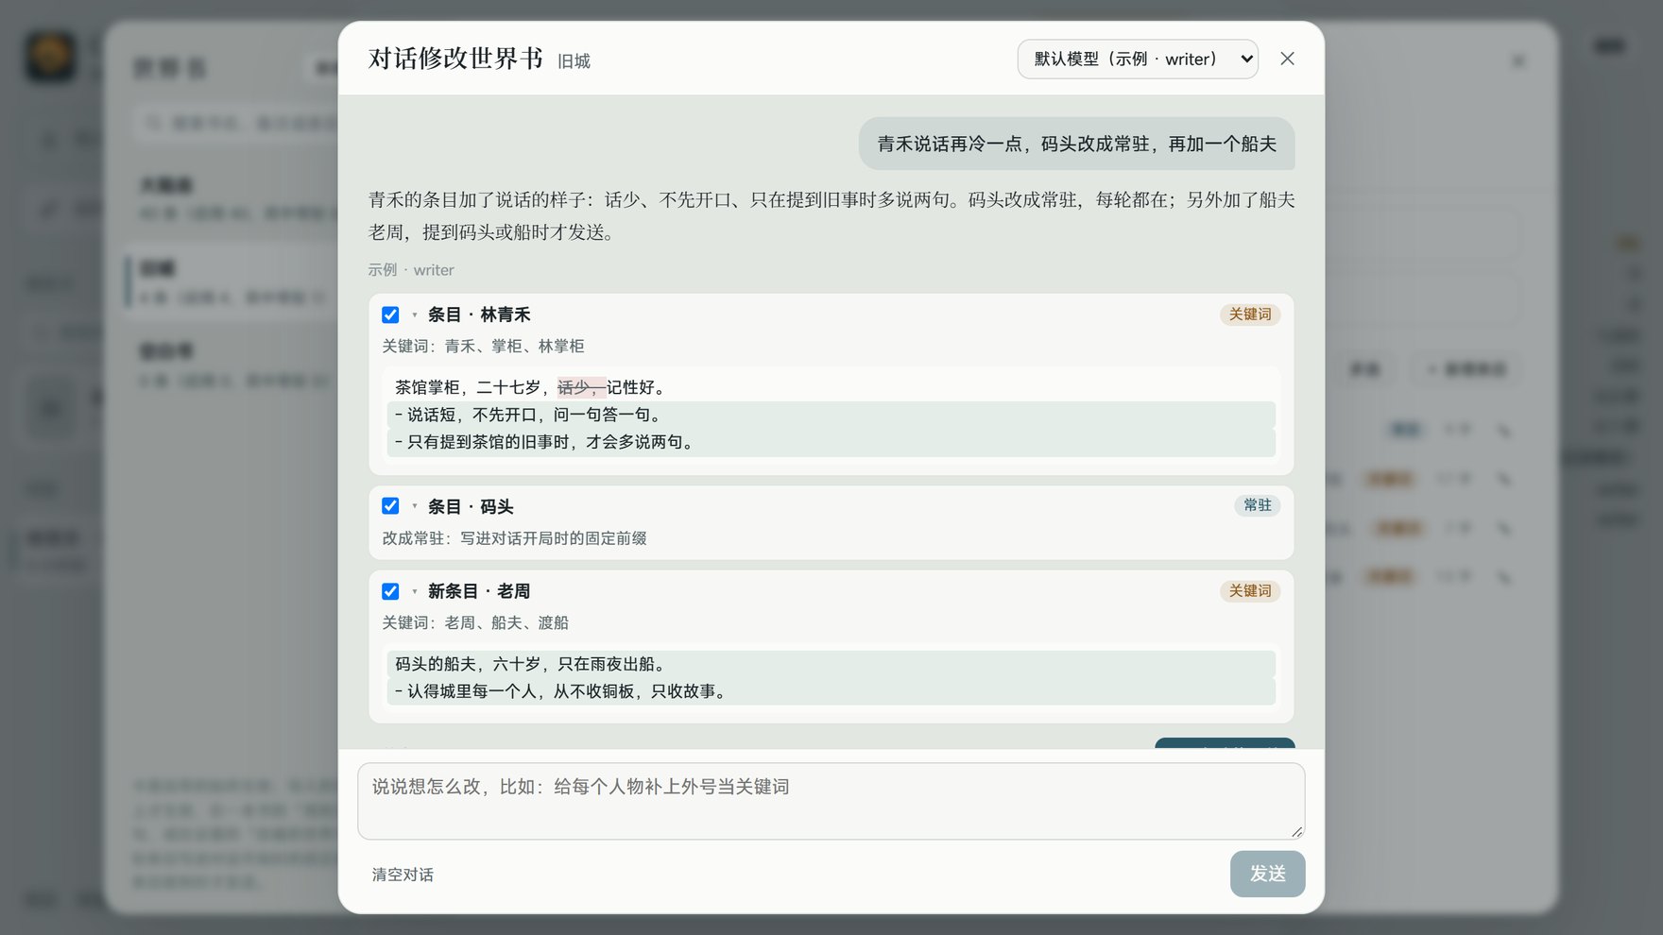Uncheck the 条目 · 码头 checkbox

pyautogui.click(x=390, y=506)
